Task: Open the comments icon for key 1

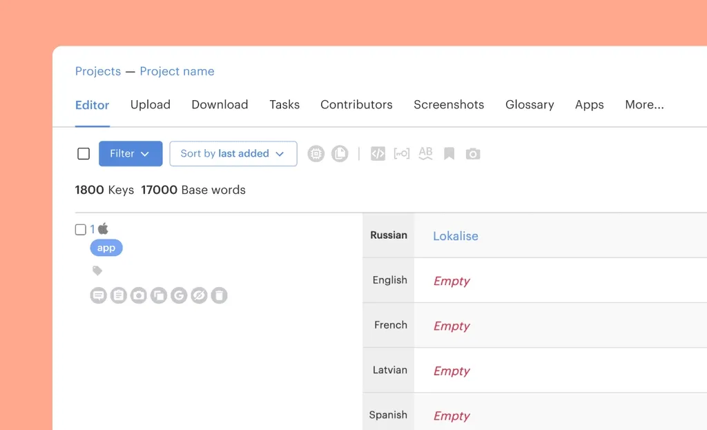Action: click(99, 296)
